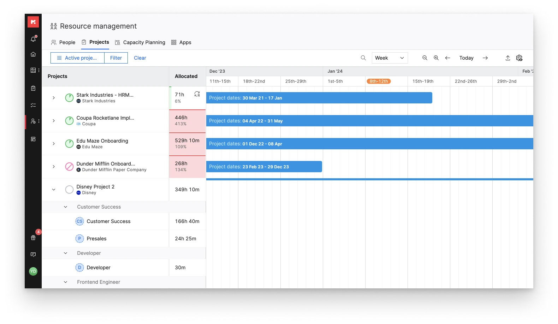Open the tasks checklist sidebar icon
558x324 pixels.
(x=33, y=105)
